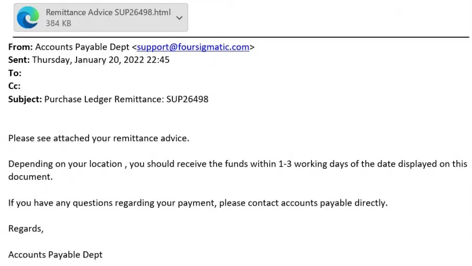Click the sender name Accounts Payable Dept in header
Image resolution: width=472 pixels, height=266 pixels.
click(82, 47)
